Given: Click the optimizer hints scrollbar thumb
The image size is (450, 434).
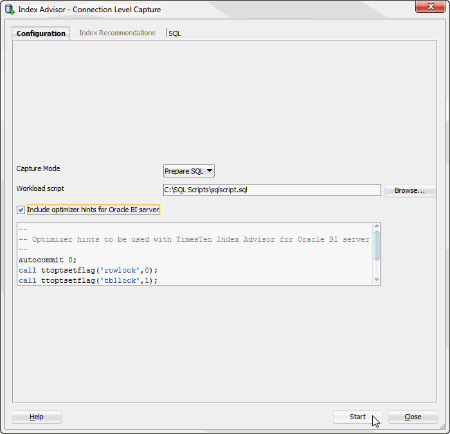Looking at the screenshot, I should pyautogui.click(x=377, y=246).
